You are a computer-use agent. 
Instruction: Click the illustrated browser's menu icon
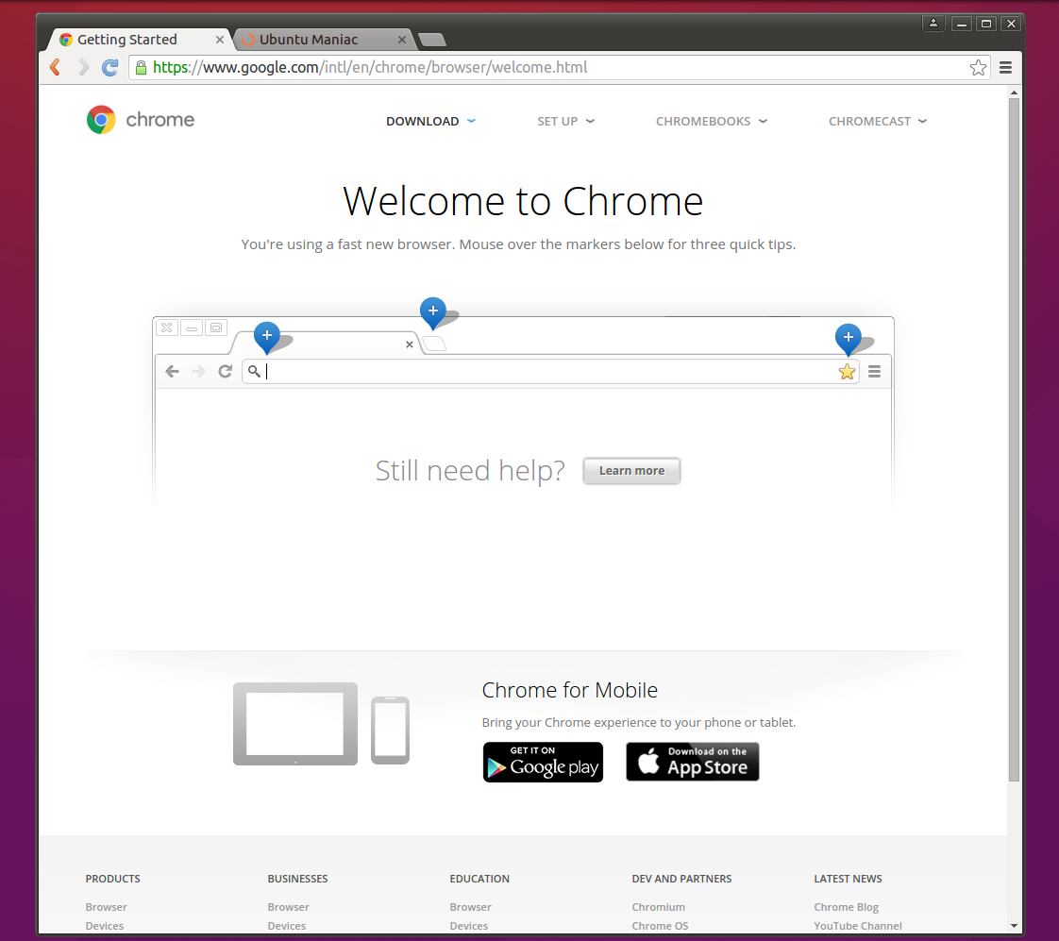point(875,372)
